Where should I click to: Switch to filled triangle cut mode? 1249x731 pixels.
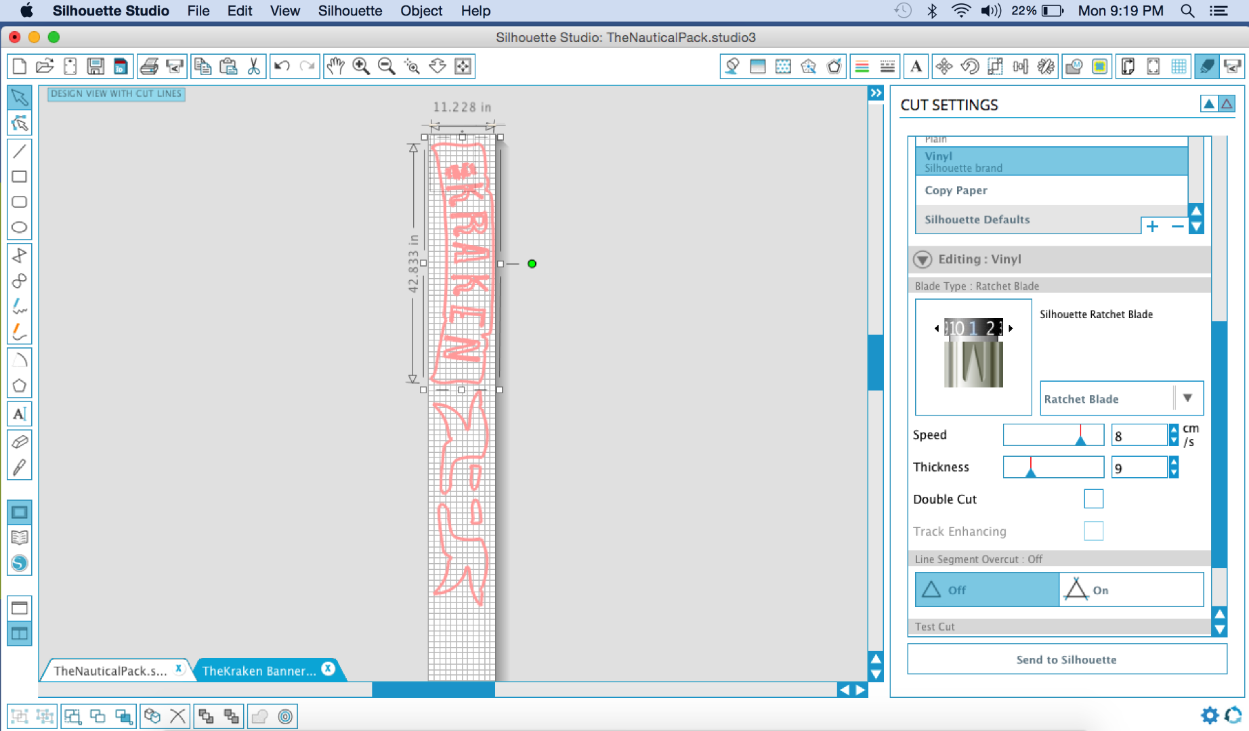(1209, 104)
